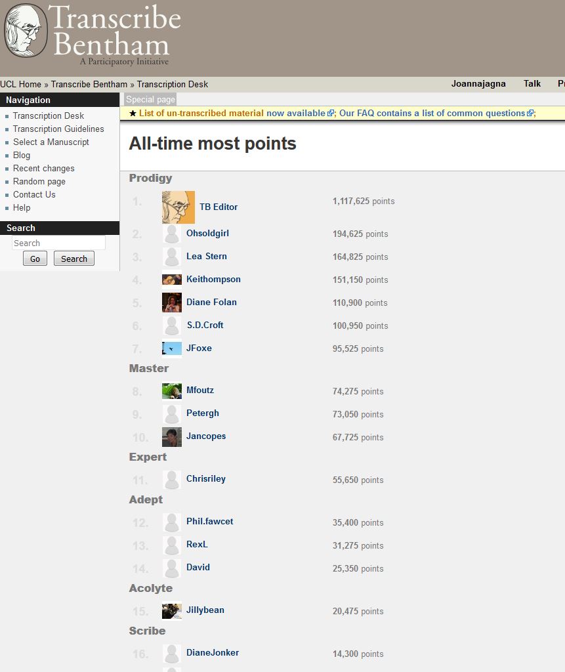Click Jillybean's avatar thumbnail
Viewport: 565px width, 672px height.
(172, 611)
